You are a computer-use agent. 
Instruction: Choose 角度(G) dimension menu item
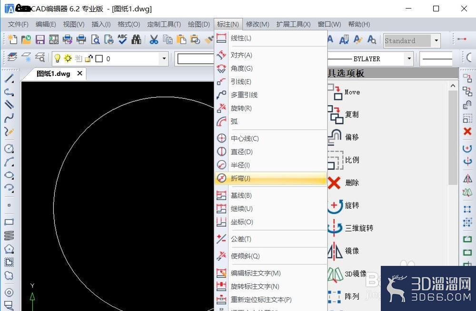(x=271, y=68)
